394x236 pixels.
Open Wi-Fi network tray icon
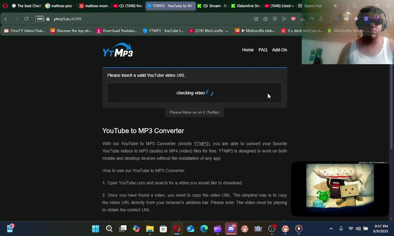351,229
